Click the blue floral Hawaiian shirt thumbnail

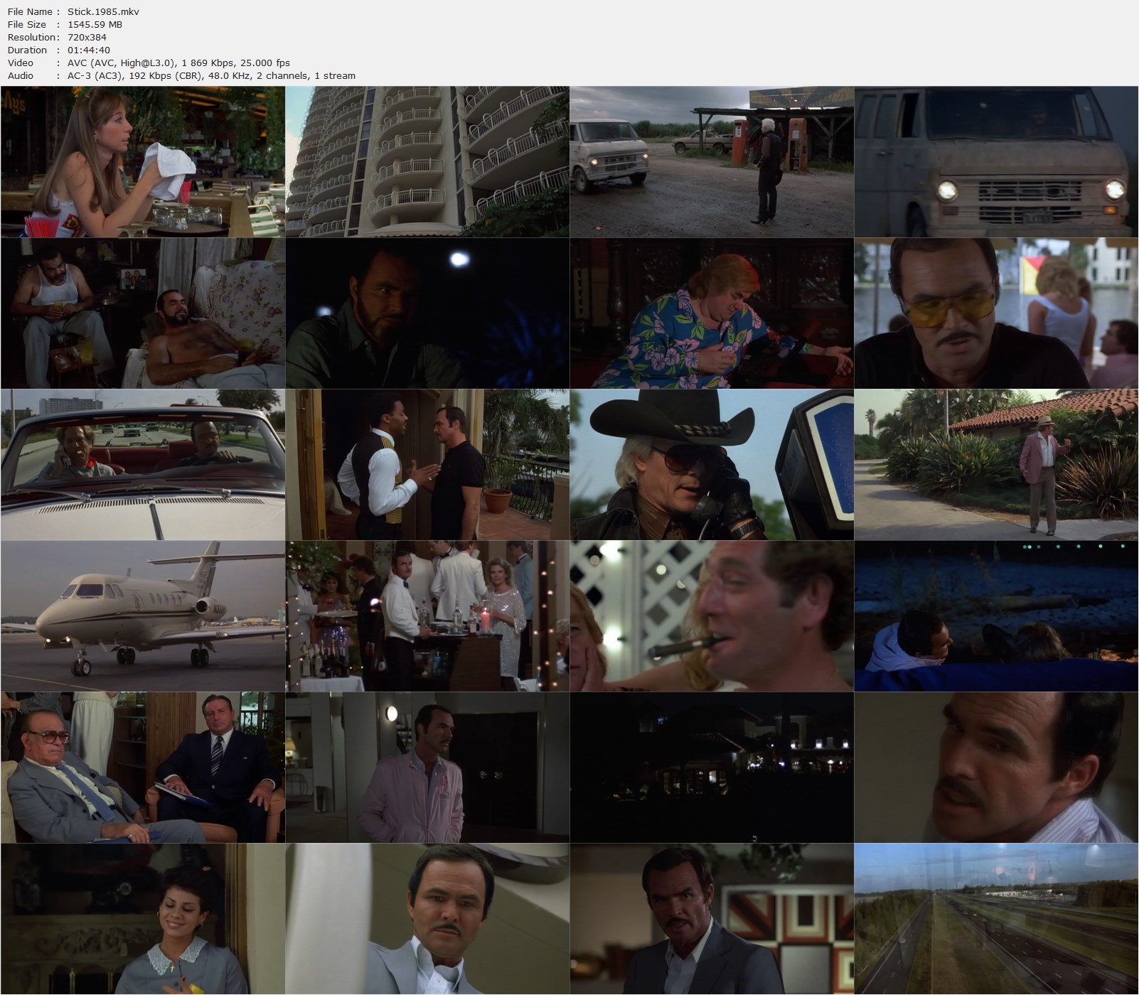click(711, 313)
